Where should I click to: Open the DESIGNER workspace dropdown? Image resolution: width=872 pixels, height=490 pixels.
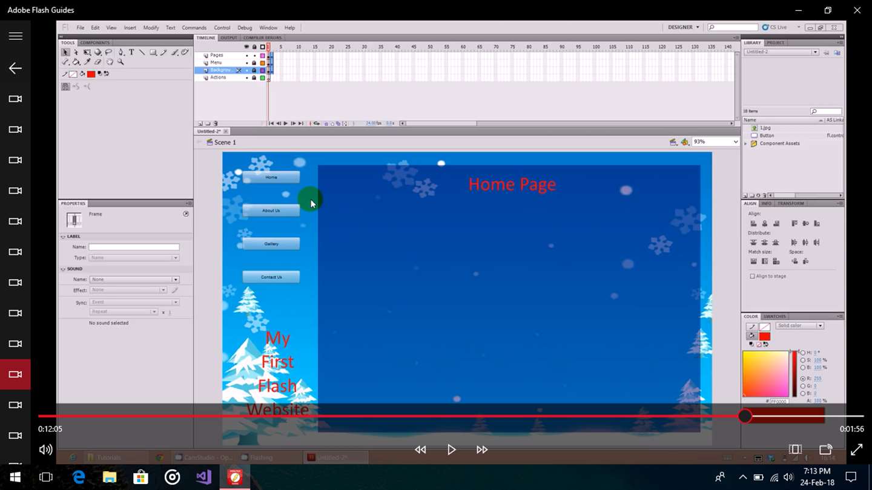(x=684, y=27)
